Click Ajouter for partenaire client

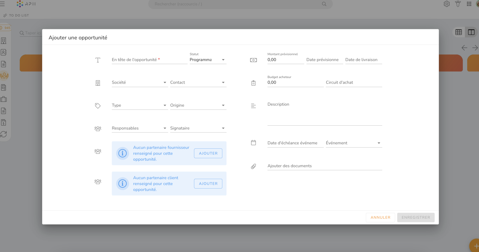click(x=208, y=184)
